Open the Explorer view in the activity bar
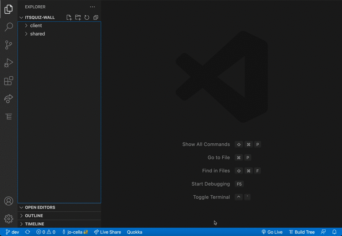 pyautogui.click(x=9, y=9)
